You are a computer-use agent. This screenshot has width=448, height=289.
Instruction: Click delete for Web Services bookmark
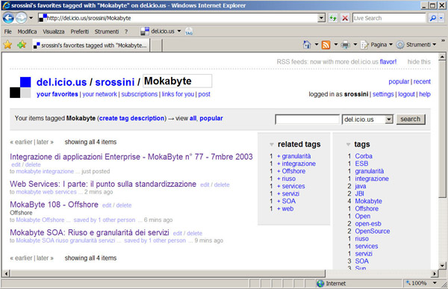point(222,184)
